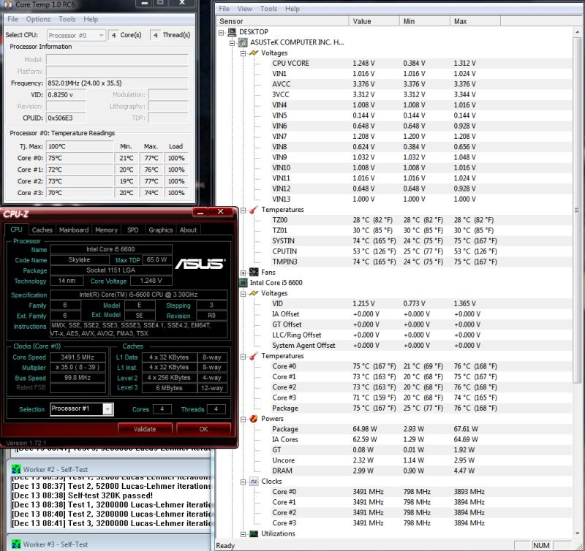The image size is (585, 551).
Task: Open the Processor #1 selection dropdown in CPU-Z
Action: [107, 409]
